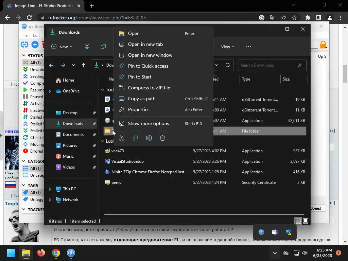Click Rename icon in context menu

(149, 138)
